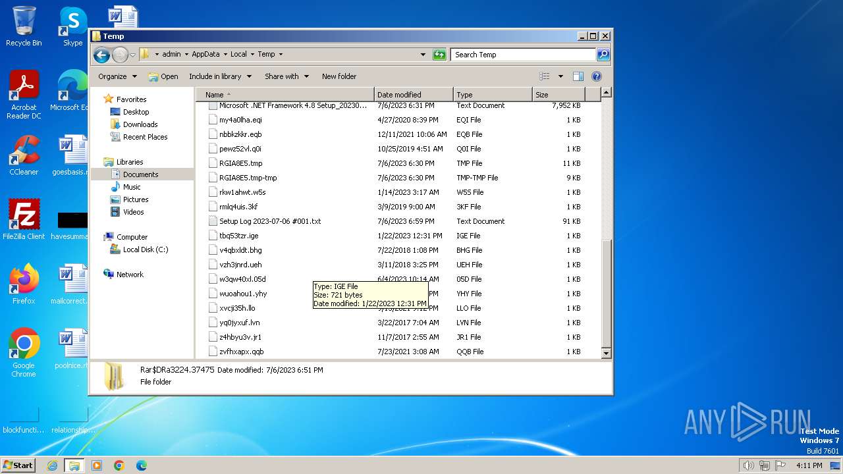Select the file my4a0lha.eqi
The width and height of the screenshot is (843, 474).
(240, 120)
